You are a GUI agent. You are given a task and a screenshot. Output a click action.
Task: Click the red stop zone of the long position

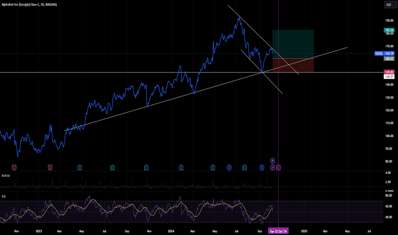click(293, 65)
